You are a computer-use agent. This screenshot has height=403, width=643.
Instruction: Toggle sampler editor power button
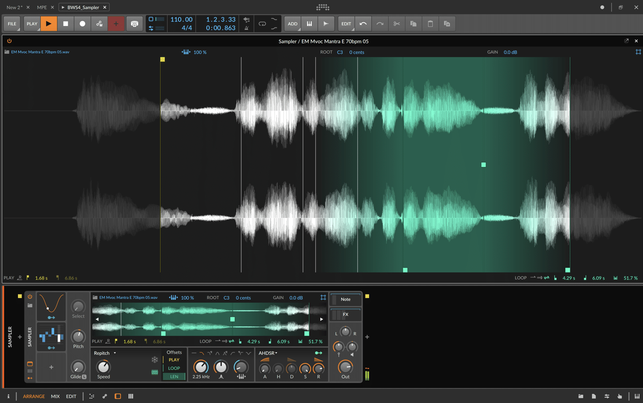click(x=9, y=41)
